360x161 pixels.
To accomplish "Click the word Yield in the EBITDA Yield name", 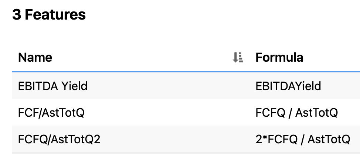I will (x=74, y=86).
